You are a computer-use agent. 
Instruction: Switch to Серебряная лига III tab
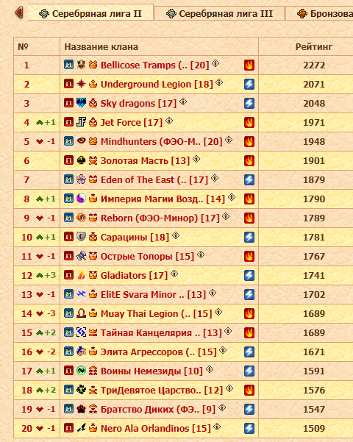coord(219,13)
